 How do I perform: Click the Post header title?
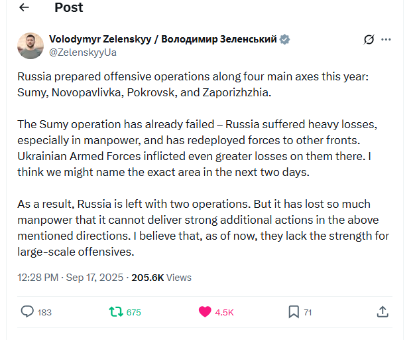click(x=68, y=8)
